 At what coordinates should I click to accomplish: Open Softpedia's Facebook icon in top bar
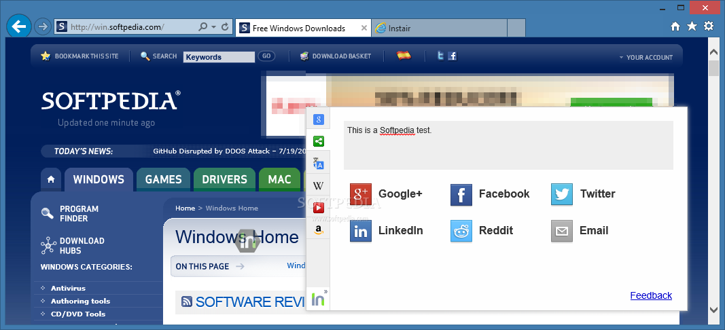click(x=453, y=56)
